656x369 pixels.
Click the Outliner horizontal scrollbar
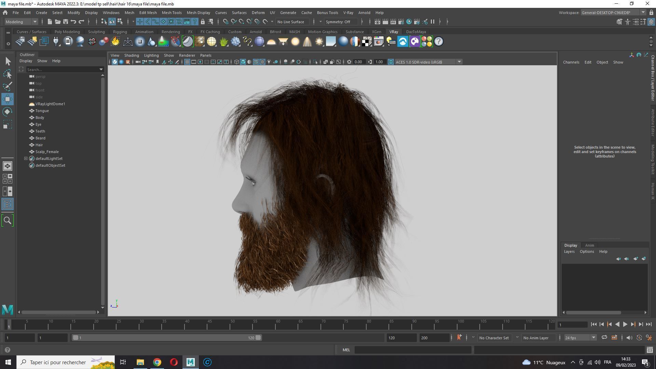[59, 312]
